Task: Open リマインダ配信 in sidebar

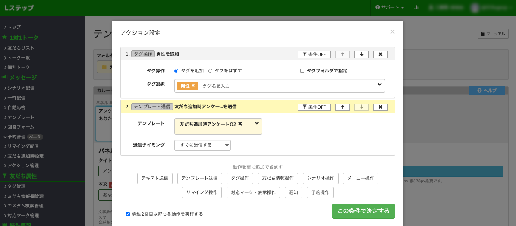Action: pos(23,146)
